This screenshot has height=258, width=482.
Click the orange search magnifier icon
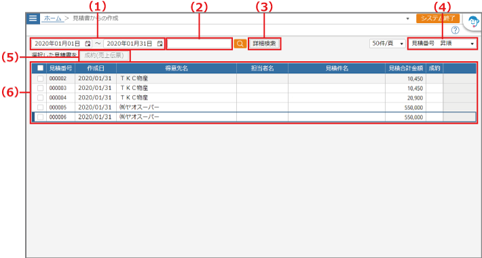[x=240, y=43]
